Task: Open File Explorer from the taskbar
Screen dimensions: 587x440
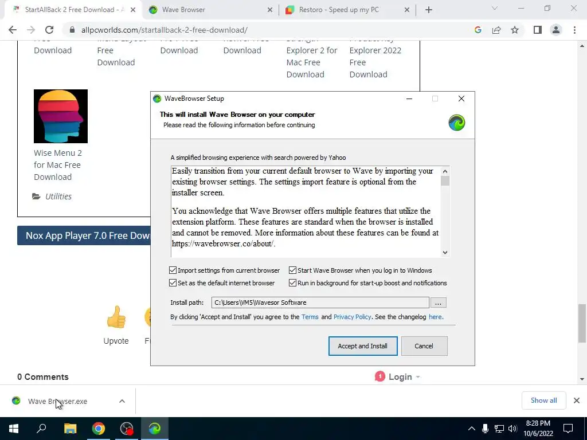Action: click(70, 429)
